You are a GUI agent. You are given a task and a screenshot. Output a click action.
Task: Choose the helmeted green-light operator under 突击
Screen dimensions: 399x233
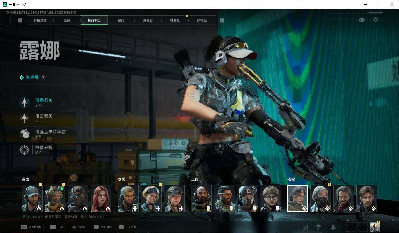tap(55, 199)
